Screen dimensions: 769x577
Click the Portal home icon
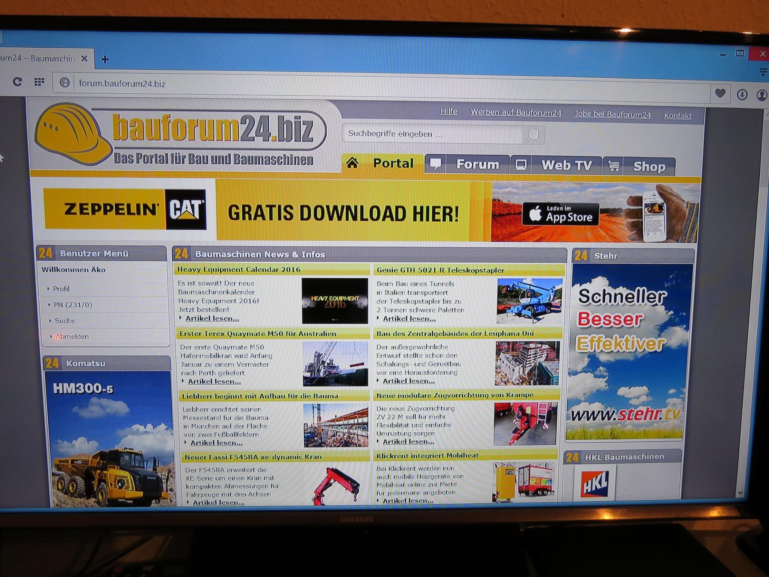(352, 163)
